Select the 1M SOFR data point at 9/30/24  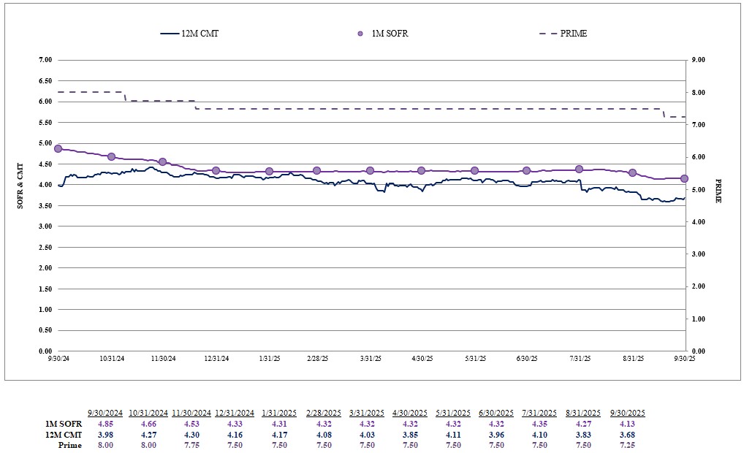(x=58, y=148)
